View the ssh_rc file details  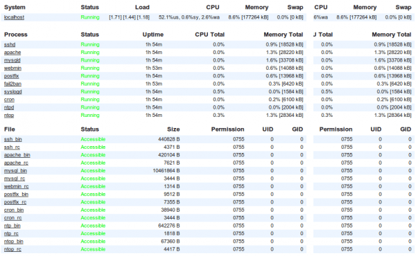pyautogui.click(x=12, y=147)
